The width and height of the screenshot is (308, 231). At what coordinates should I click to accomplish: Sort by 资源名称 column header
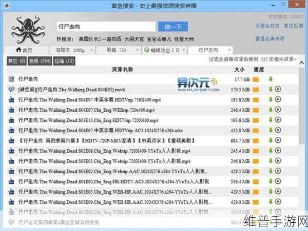122,69
